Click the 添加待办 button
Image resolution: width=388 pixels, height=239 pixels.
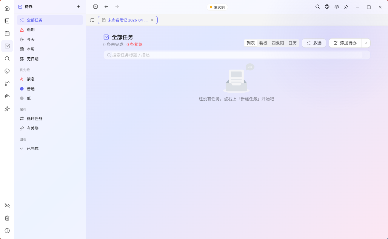(x=345, y=43)
